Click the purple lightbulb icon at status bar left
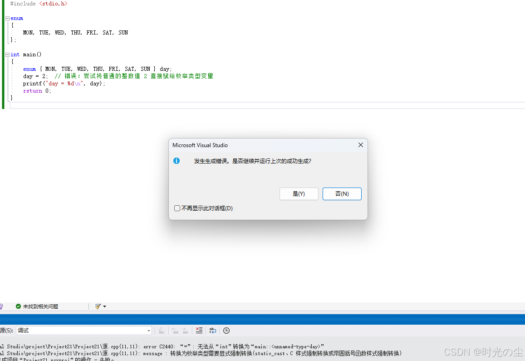Screen dimensions: 525x361 pos(1,306)
